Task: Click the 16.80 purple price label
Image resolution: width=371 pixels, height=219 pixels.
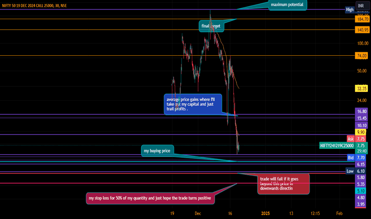Action: click(361, 111)
